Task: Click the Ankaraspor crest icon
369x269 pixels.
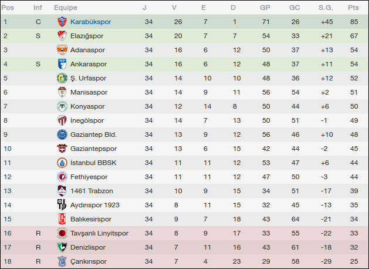Action: click(x=62, y=64)
